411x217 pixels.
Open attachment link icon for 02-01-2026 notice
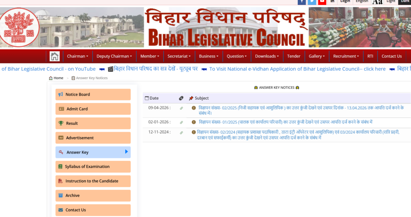181,123
